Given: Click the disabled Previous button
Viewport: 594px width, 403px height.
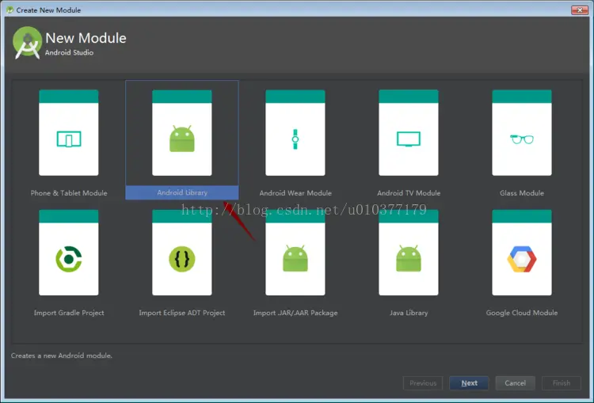Looking at the screenshot, I should (x=423, y=383).
